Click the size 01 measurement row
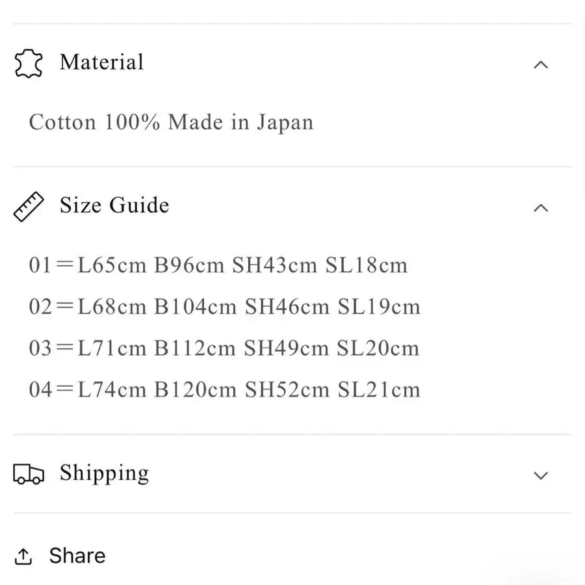The image size is (585, 585). [218, 265]
